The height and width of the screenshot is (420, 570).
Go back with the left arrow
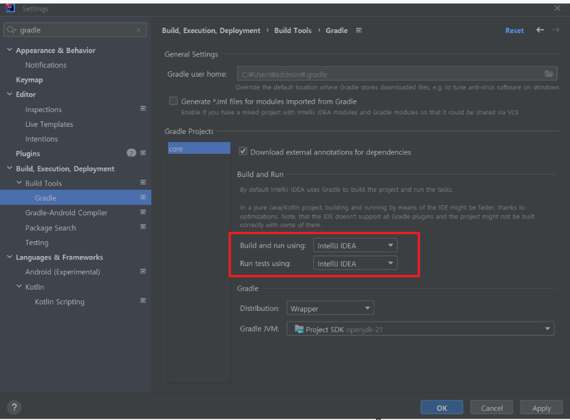(540, 30)
